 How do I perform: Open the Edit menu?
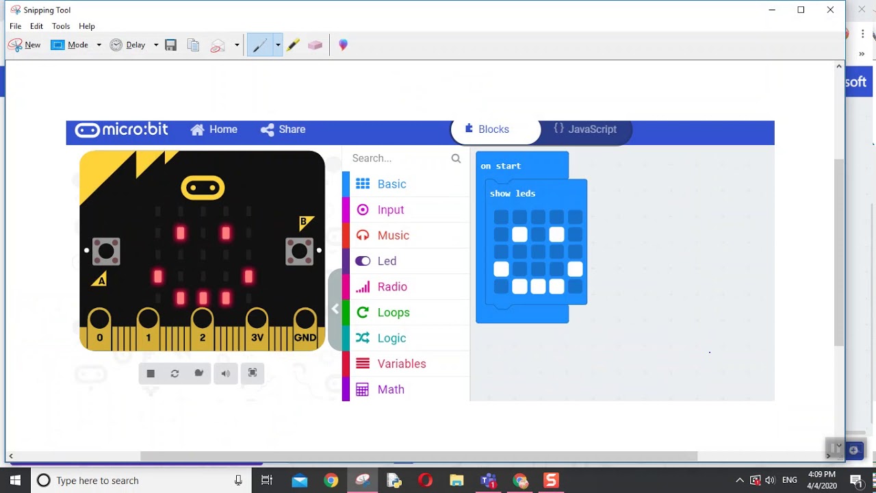[36, 26]
